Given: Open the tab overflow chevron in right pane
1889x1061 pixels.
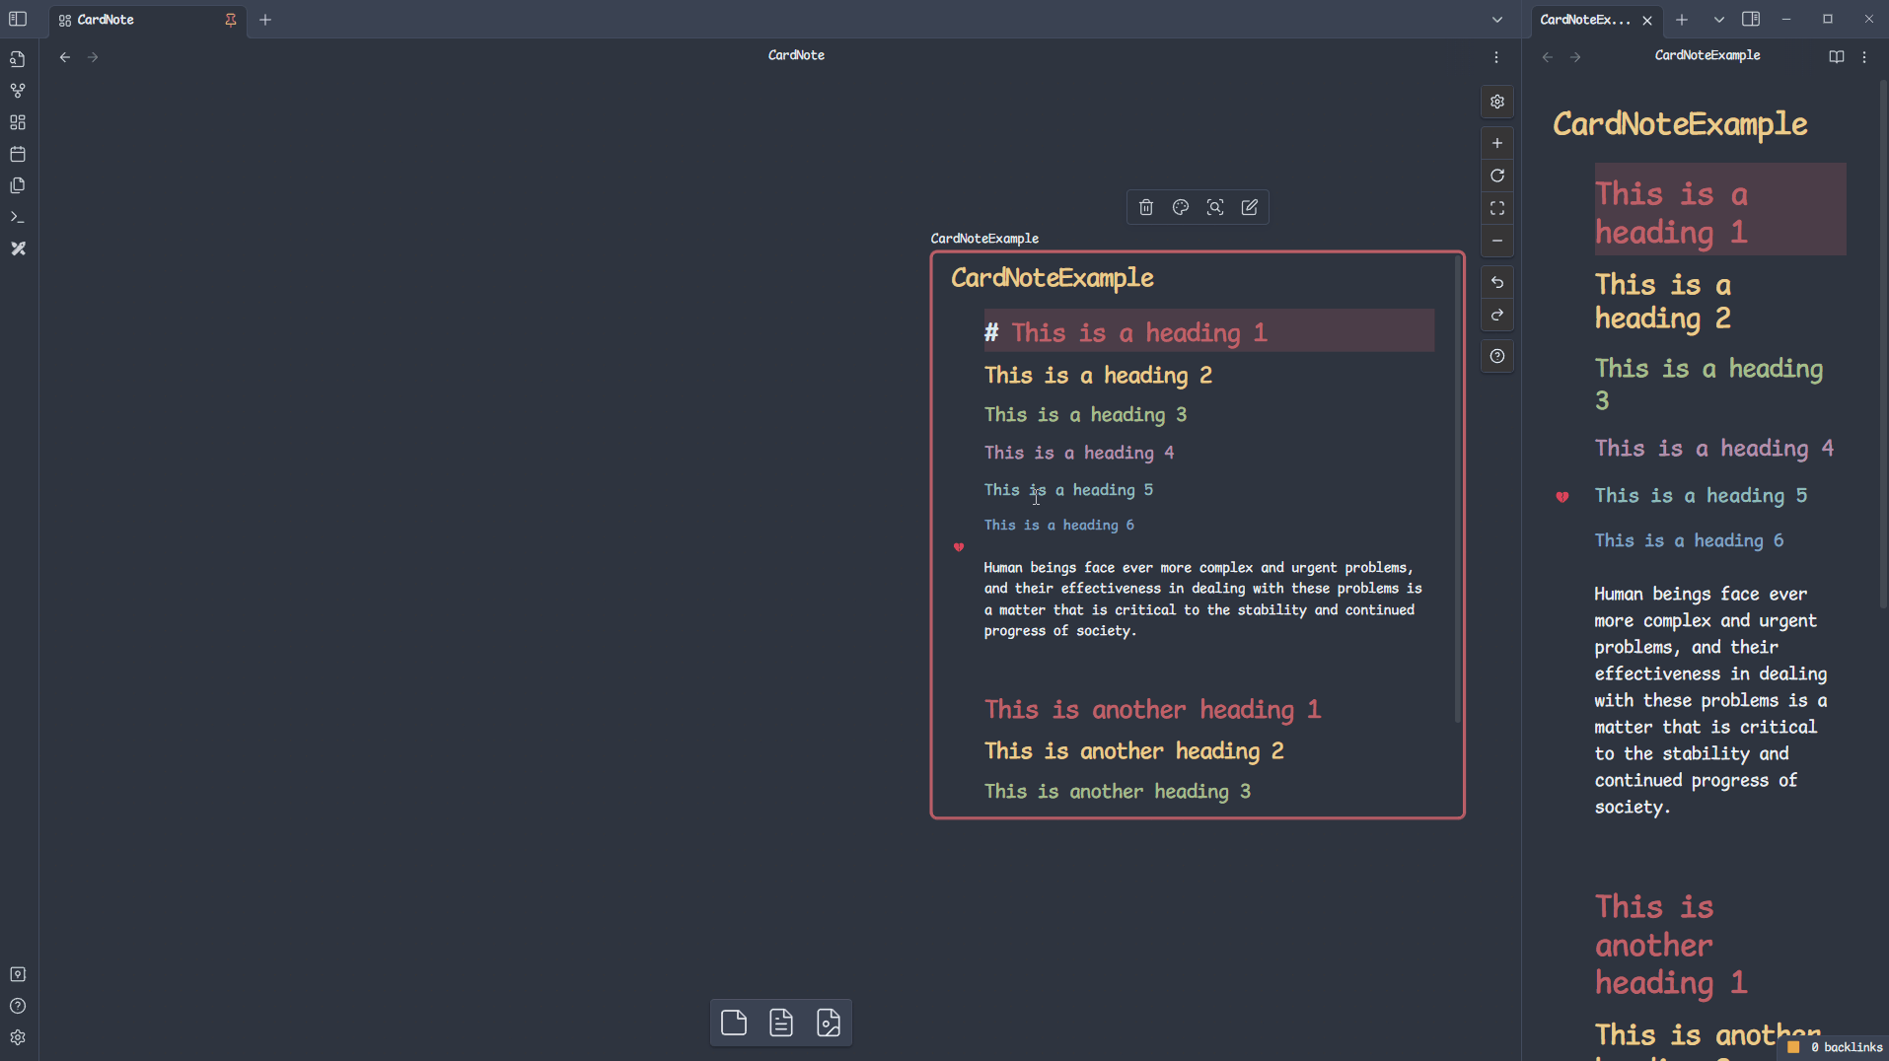Looking at the screenshot, I should (1718, 19).
